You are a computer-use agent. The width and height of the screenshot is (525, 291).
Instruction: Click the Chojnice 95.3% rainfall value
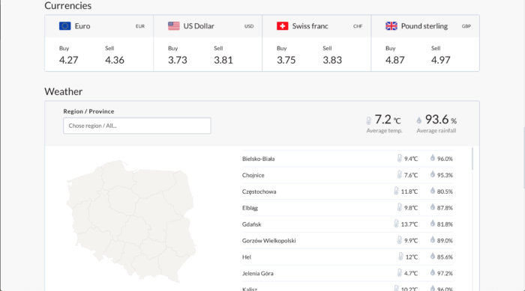(445, 175)
